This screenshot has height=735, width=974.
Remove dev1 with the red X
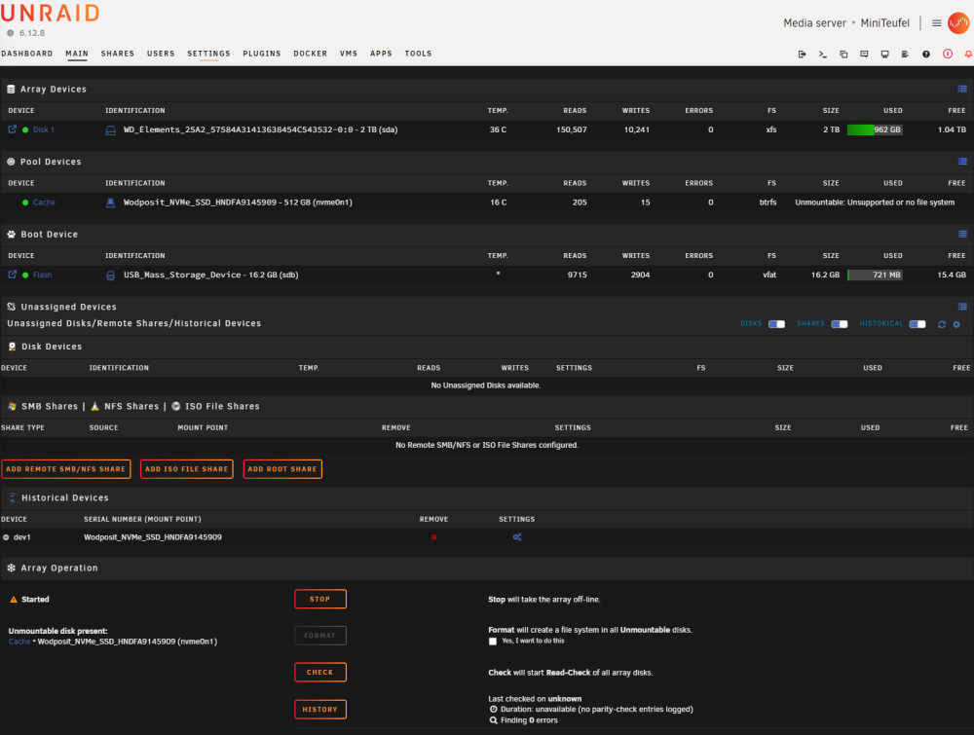click(x=434, y=537)
